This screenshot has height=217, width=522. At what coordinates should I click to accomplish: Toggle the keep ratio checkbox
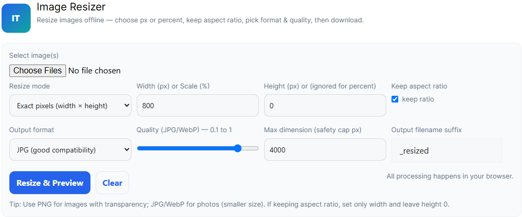[x=395, y=99]
